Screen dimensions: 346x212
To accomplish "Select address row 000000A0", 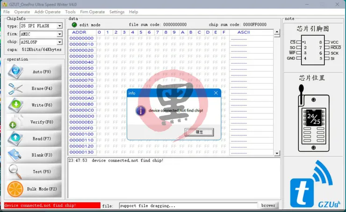I will pos(81,98).
